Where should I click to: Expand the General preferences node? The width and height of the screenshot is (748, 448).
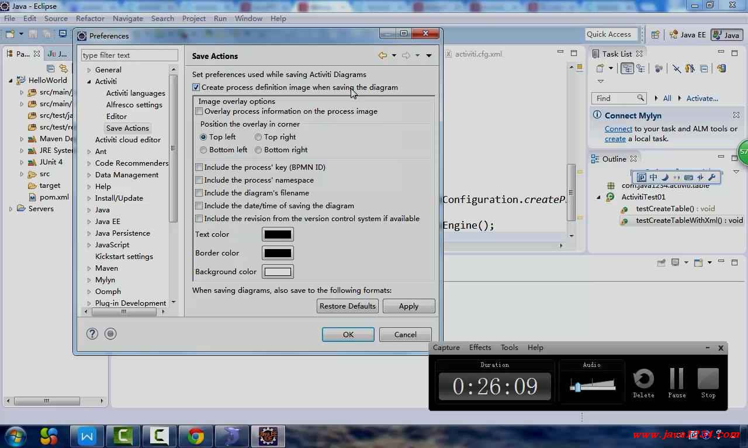(89, 70)
